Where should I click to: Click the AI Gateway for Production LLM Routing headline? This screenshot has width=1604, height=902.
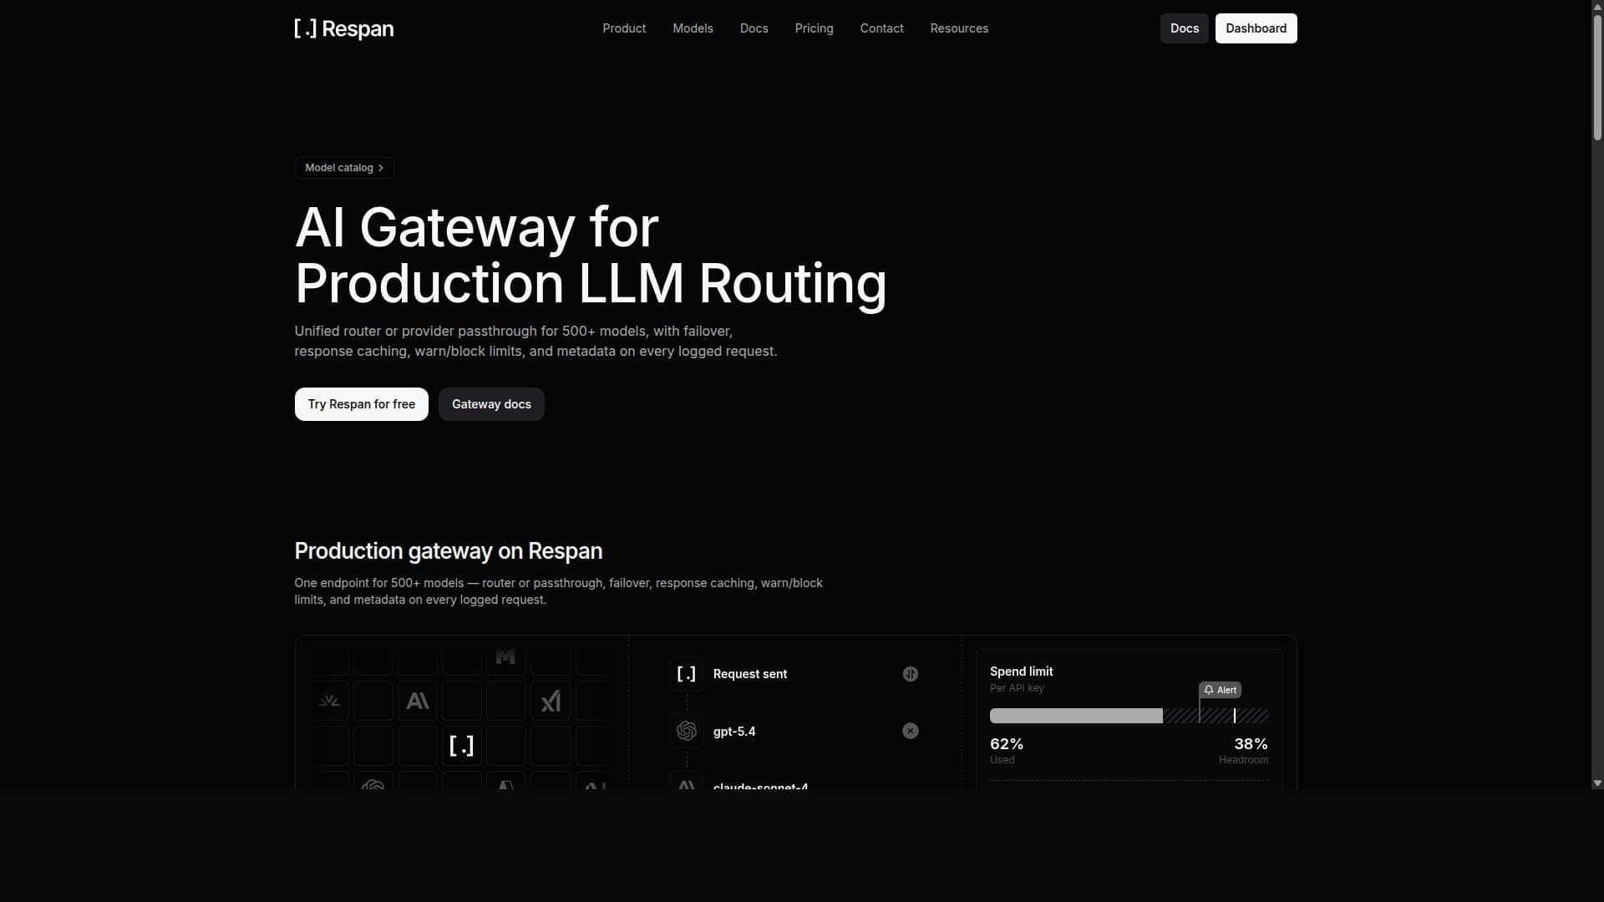(591, 255)
